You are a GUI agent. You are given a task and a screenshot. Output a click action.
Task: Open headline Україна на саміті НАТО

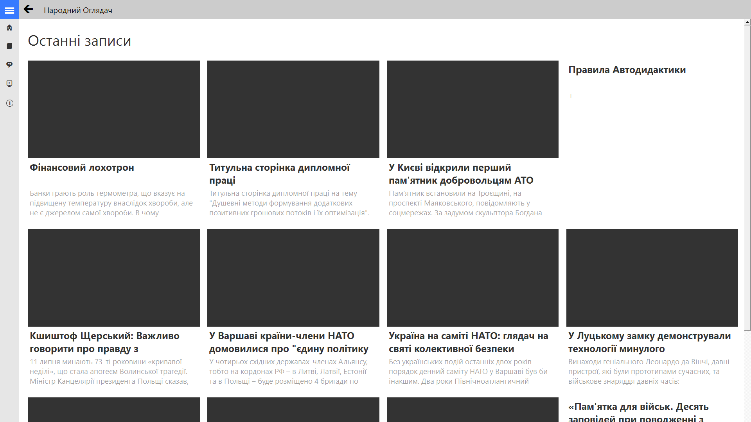coord(469,342)
